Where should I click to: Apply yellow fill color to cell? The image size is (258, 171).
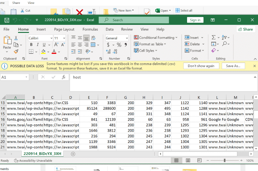point(43,52)
